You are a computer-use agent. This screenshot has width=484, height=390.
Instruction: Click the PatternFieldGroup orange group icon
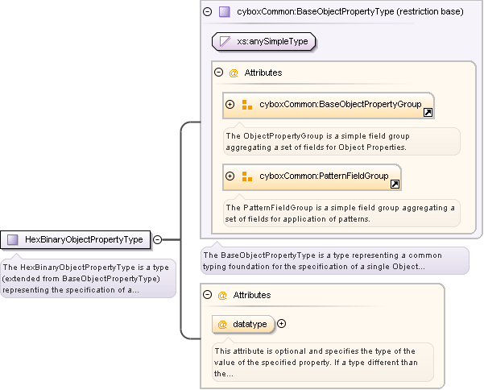click(x=247, y=176)
